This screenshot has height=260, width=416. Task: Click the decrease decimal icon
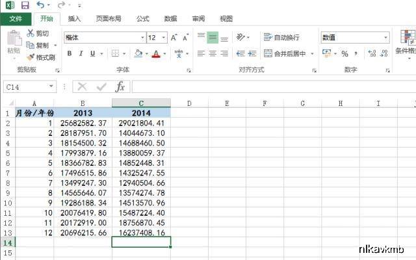384,53
